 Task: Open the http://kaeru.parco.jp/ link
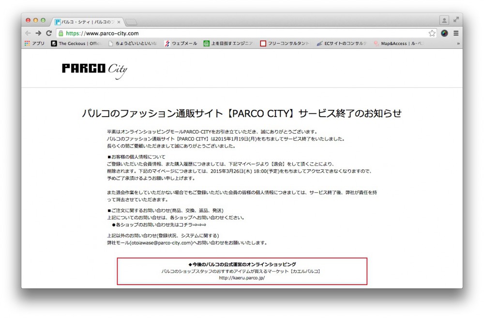(x=242, y=278)
